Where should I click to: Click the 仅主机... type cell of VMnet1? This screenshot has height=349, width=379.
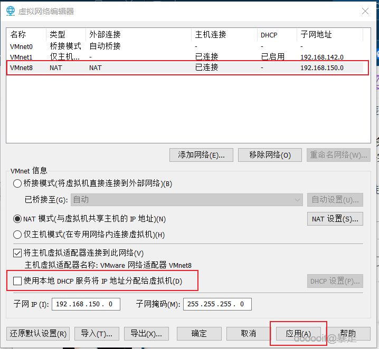click(64, 57)
